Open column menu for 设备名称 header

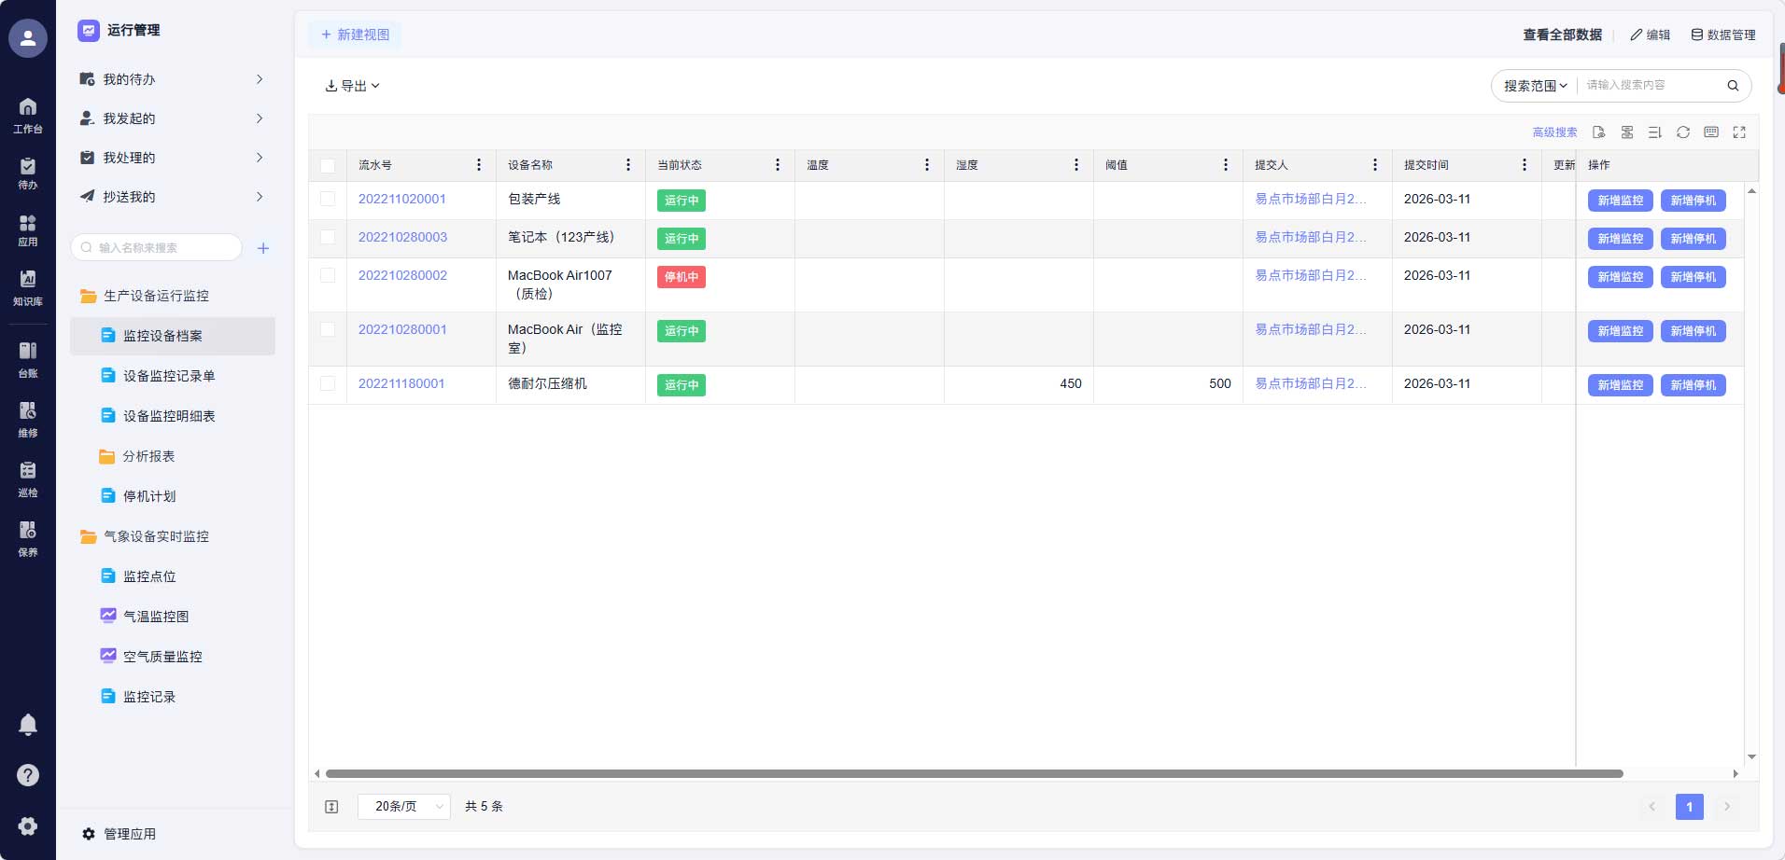tap(627, 165)
